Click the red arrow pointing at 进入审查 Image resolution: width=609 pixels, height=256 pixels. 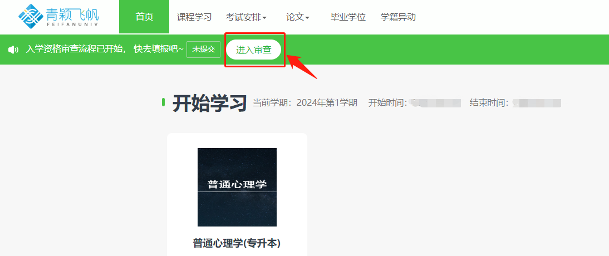click(x=302, y=66)
